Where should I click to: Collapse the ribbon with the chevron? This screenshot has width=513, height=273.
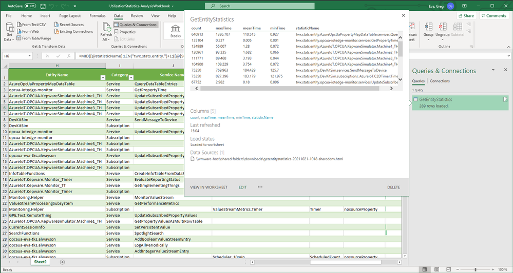508,47
